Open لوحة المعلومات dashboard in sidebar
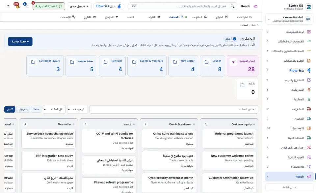 (x=289, y=32)
